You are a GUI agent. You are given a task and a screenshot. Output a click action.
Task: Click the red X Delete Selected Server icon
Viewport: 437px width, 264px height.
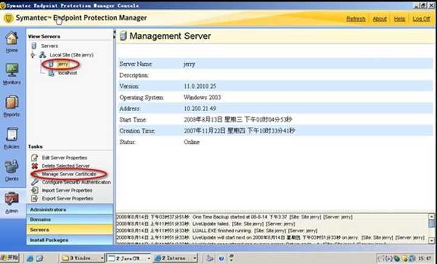[35, 166]
